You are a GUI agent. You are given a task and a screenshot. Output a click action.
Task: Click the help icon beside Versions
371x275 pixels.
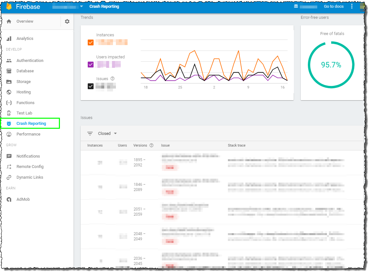tap(152, 146)
